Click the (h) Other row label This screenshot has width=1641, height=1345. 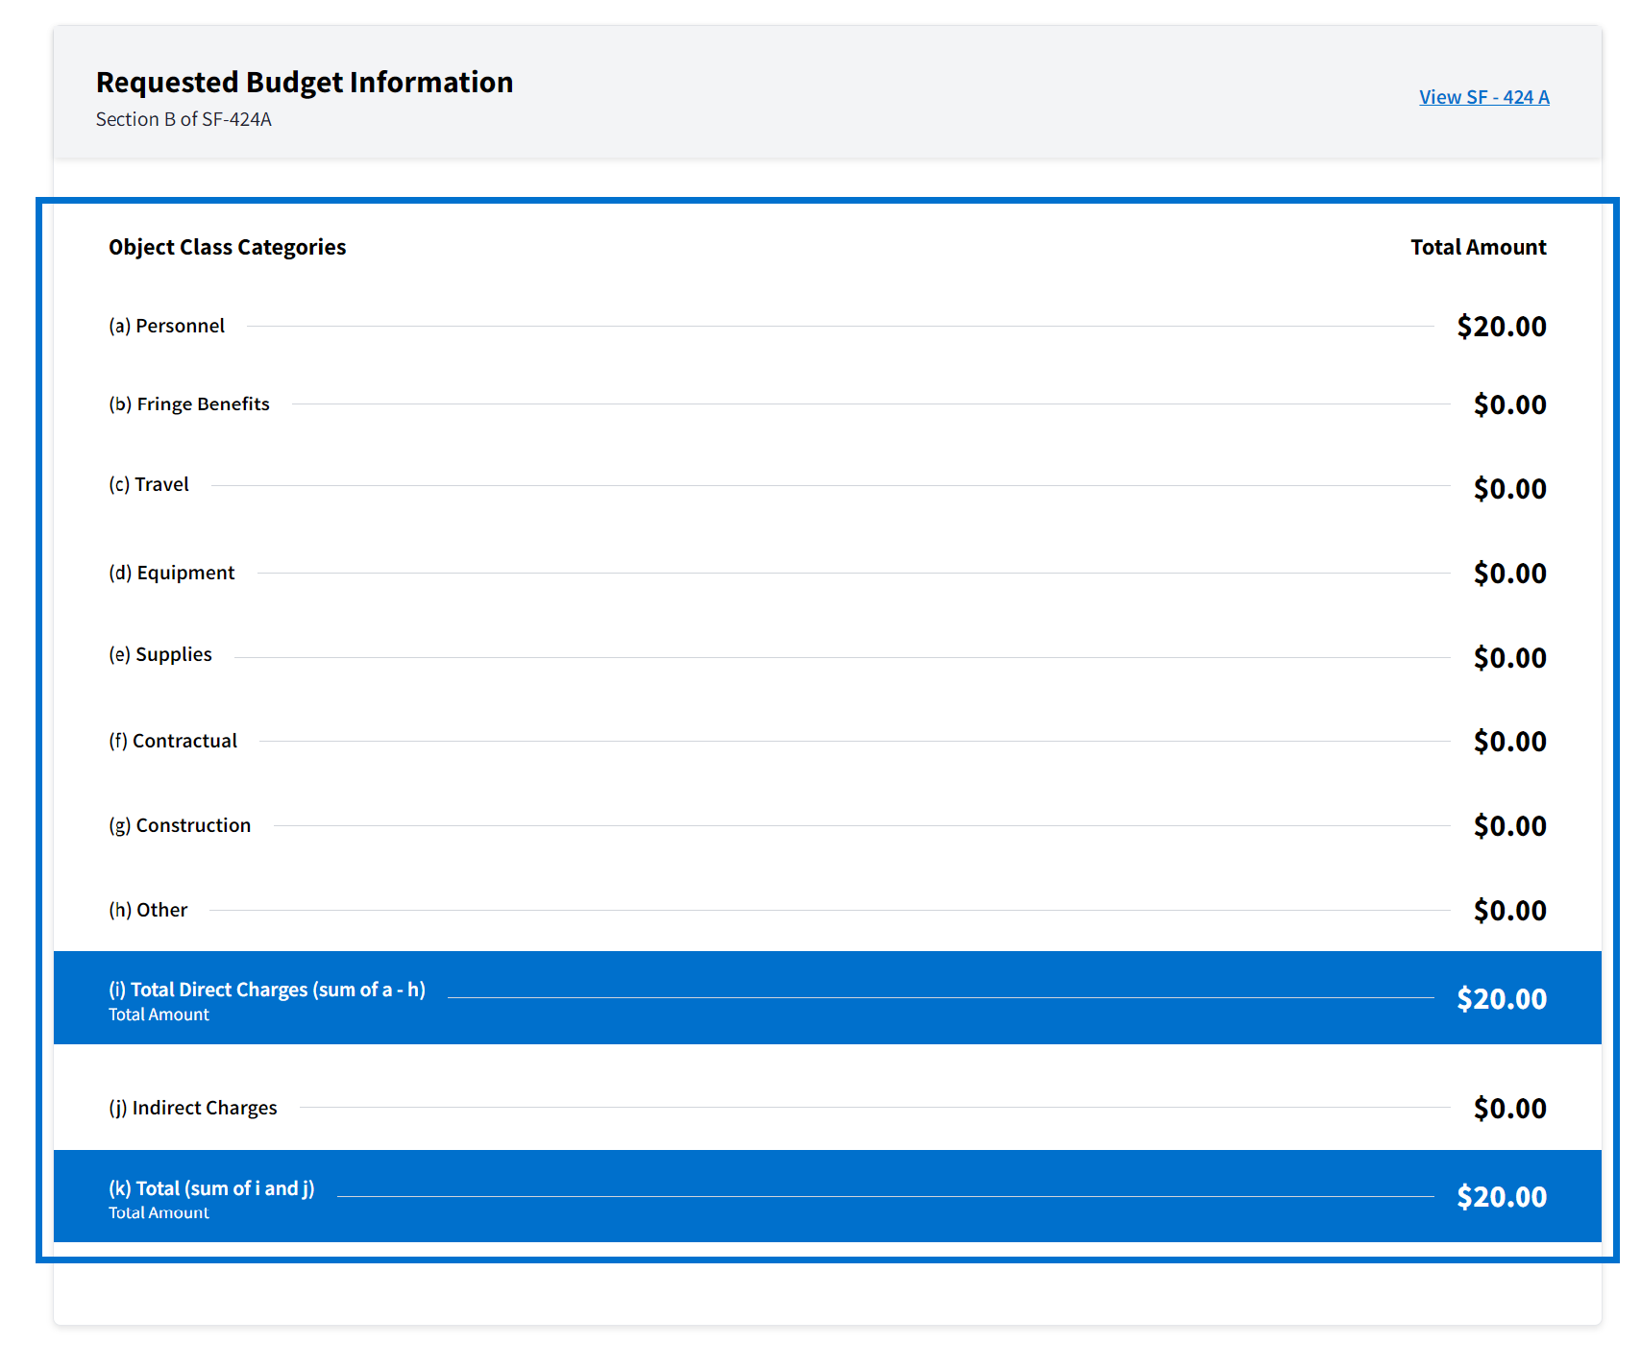(148, 910)
